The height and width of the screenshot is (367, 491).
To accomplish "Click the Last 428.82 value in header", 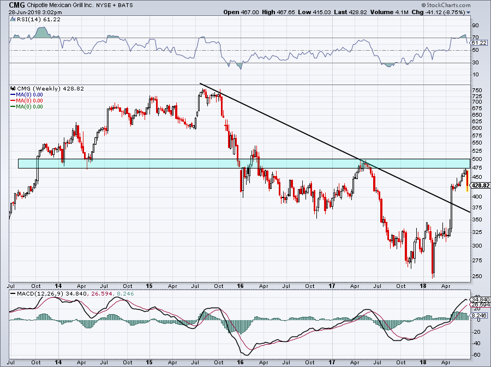I will click(350, 12).
